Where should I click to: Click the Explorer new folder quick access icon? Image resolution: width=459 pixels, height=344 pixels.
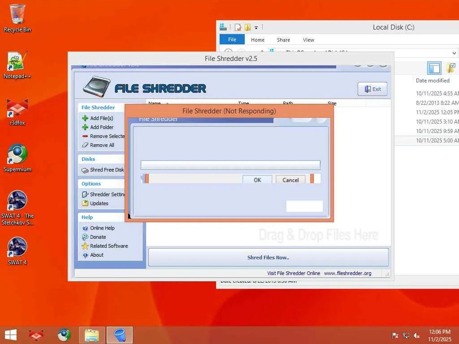247,27
